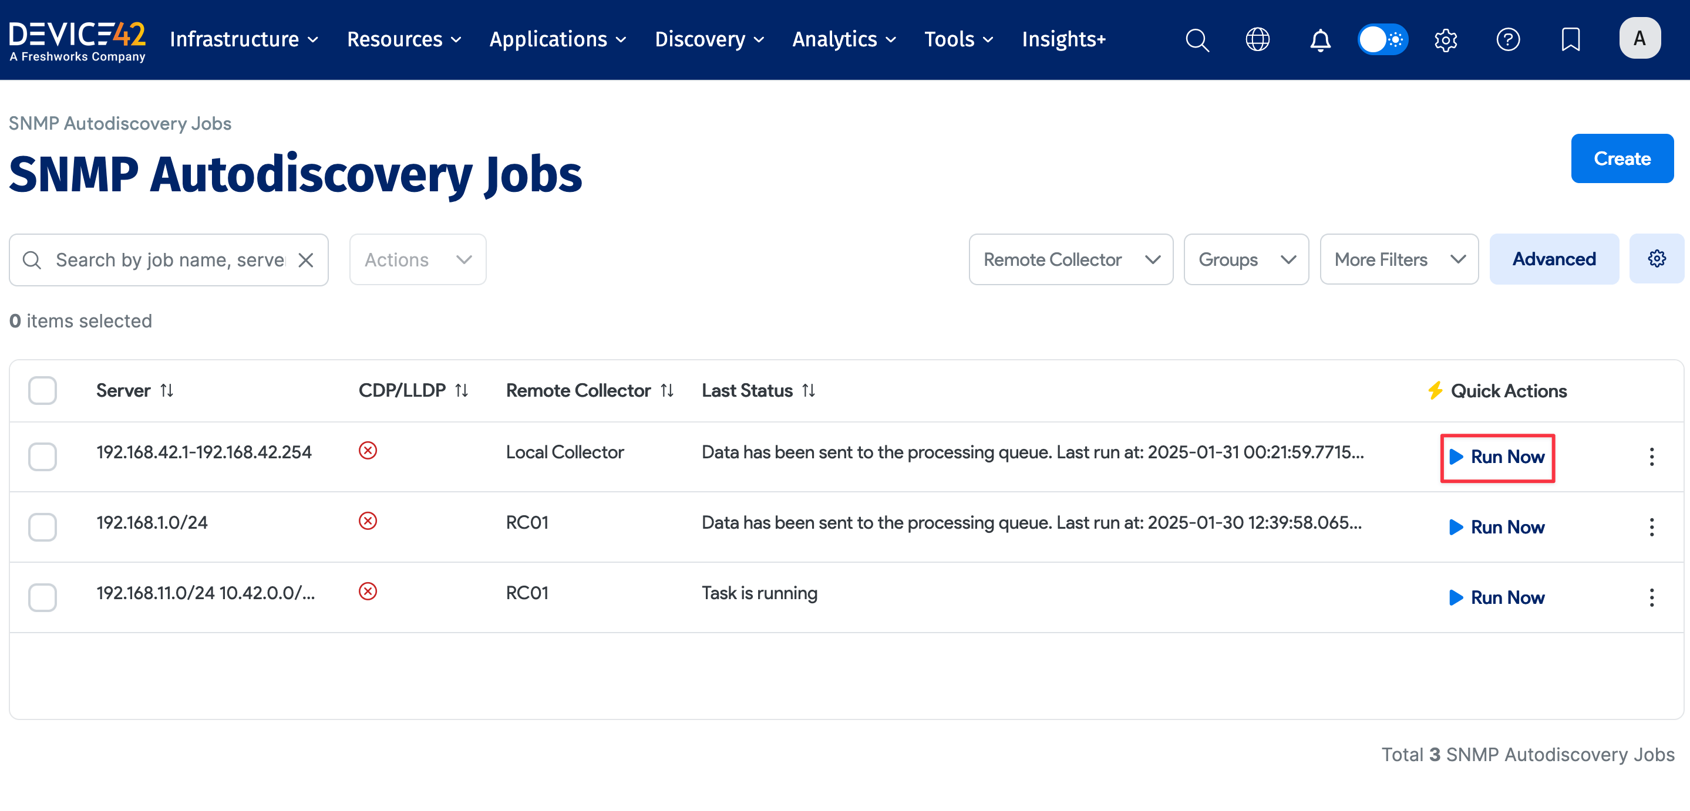This screenshot has width=1690, height=811.
Task: Click the Create button
Action: pyautogui.click(x=1622, y=158)
